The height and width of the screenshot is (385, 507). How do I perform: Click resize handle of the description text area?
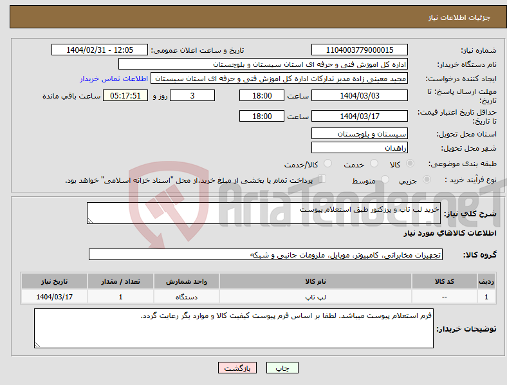90,221
